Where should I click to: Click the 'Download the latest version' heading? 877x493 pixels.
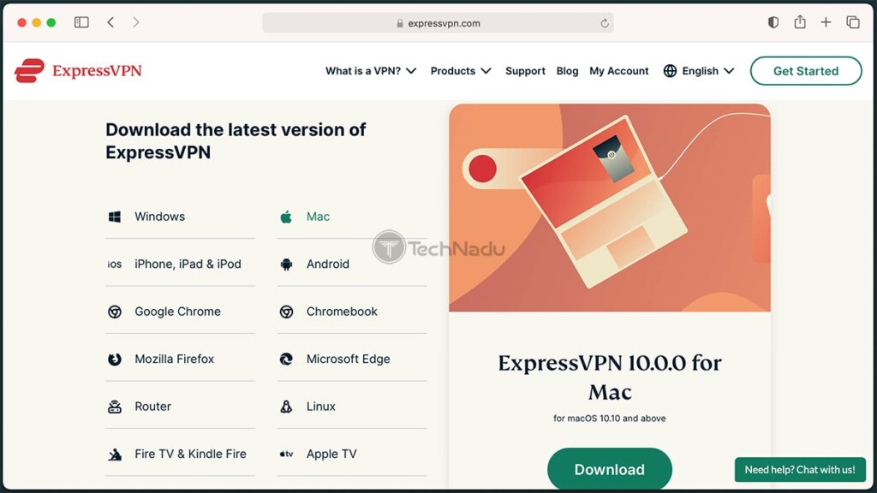pos(236,141)
